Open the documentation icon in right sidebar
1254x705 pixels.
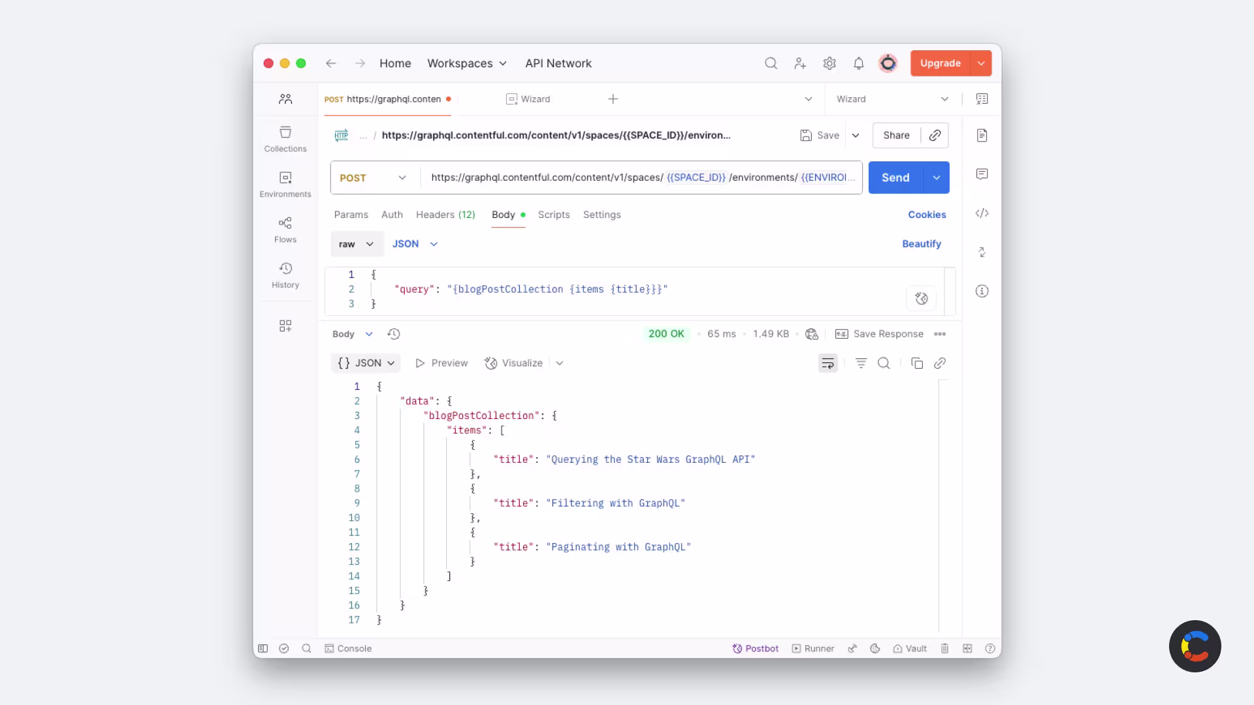(x=982, y=135)
